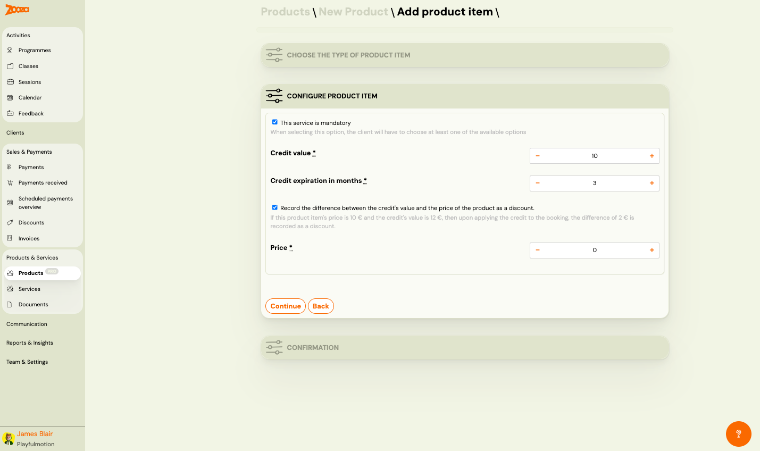The image size is (760, 451).
Task: Open the Programmes section icon
Action: click(x=11, y=50)
